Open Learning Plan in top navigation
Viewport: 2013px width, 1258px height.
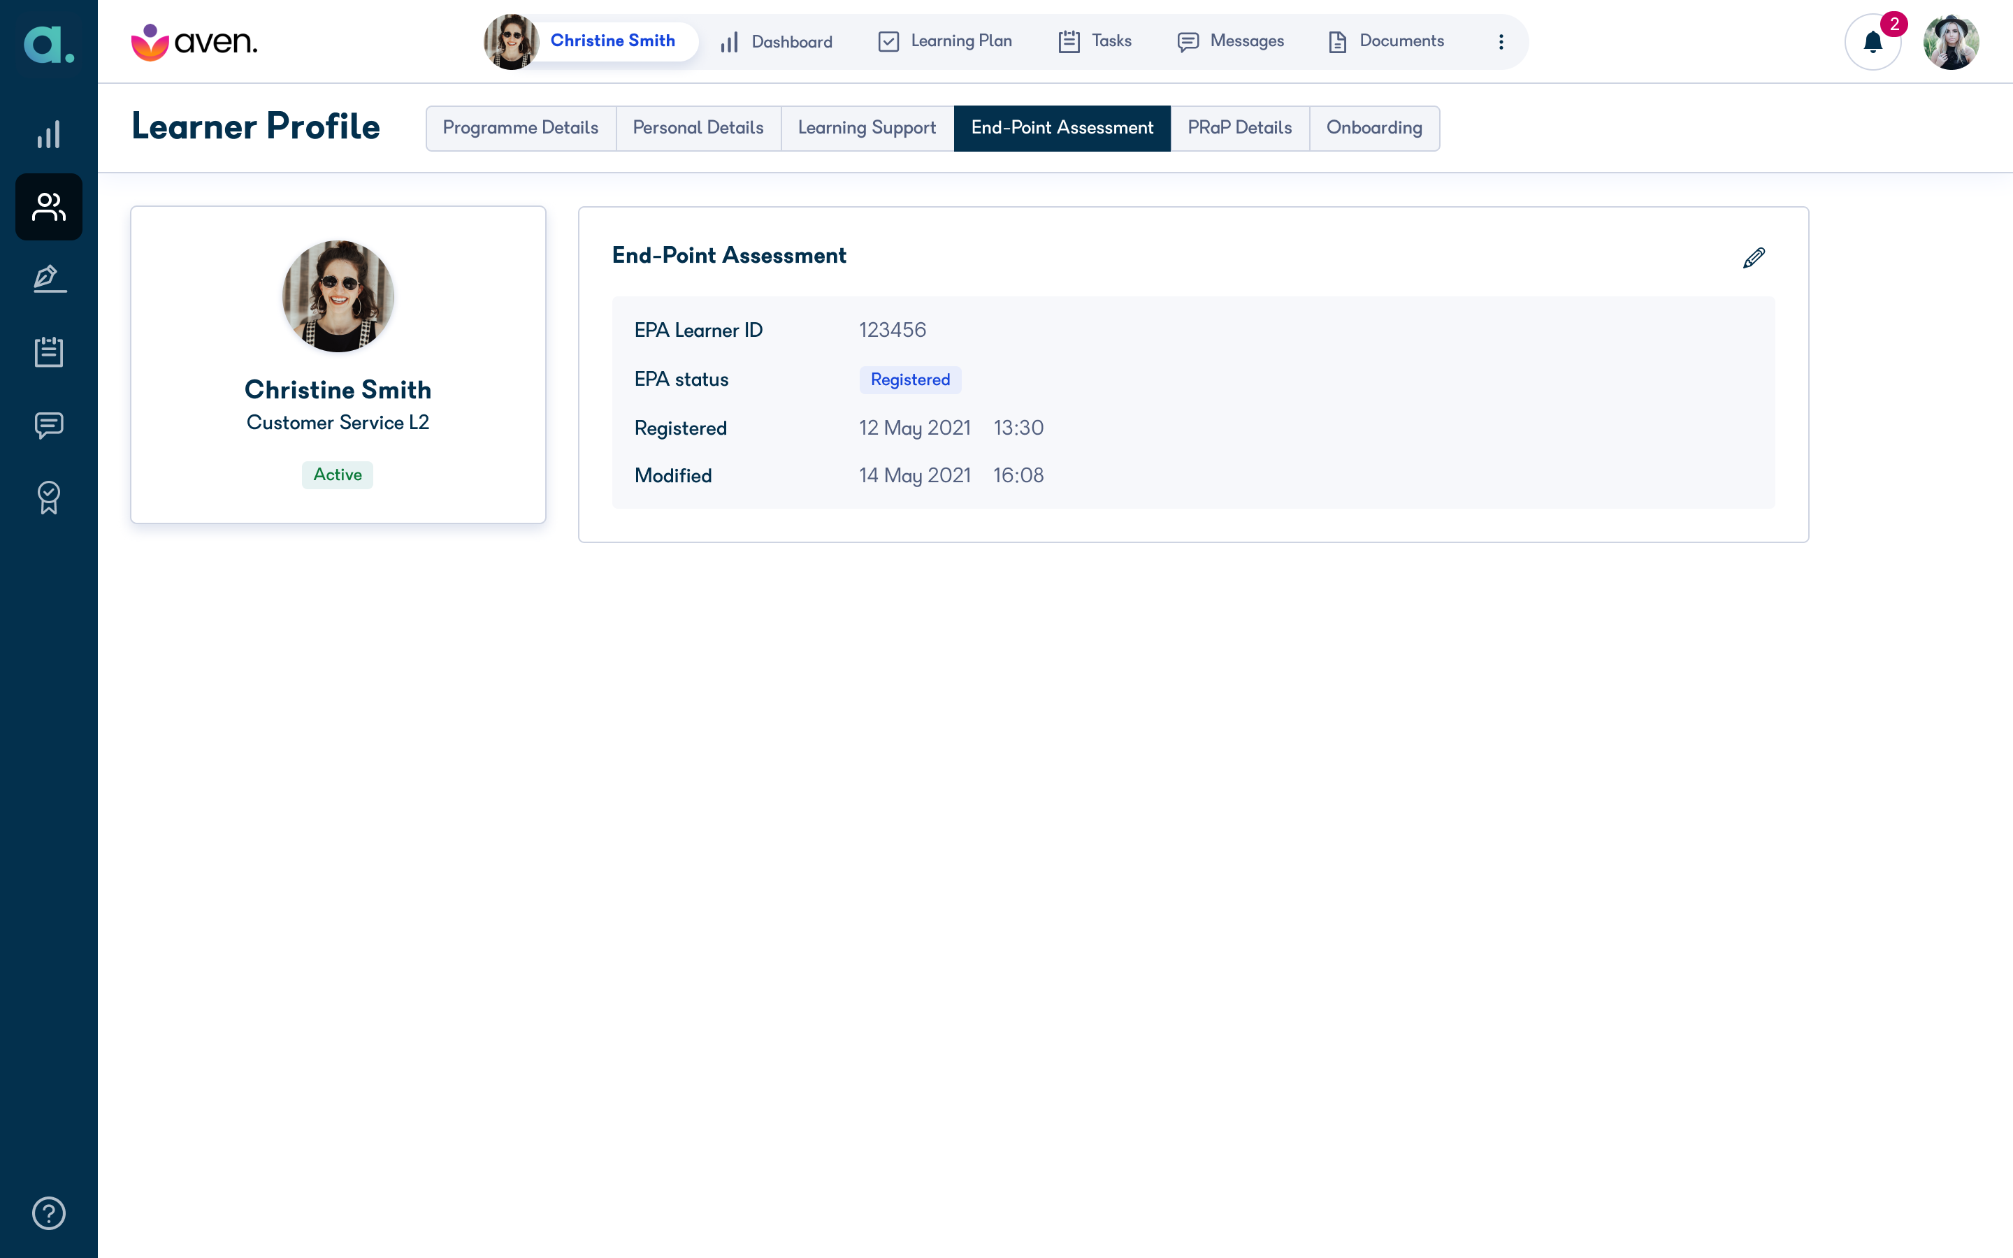point(945,42)
